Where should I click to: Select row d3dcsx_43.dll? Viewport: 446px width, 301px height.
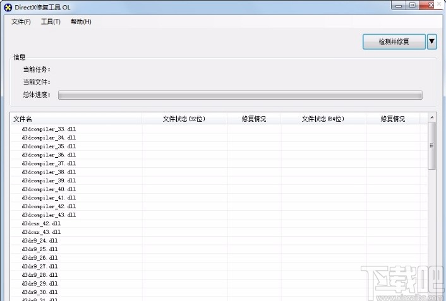pos(219,232)
